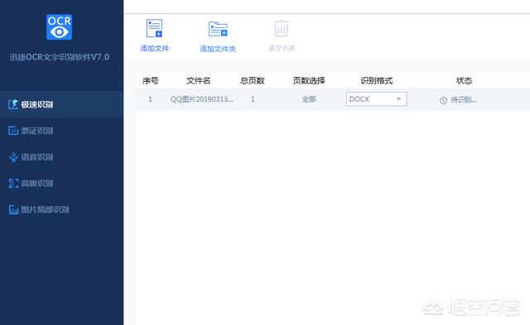Click the 清空列表 label
530x325 pixels.
pyautogui.click(x=282, y=48)
